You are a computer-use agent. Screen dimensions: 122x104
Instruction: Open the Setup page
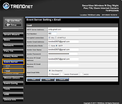coord(13,25)
